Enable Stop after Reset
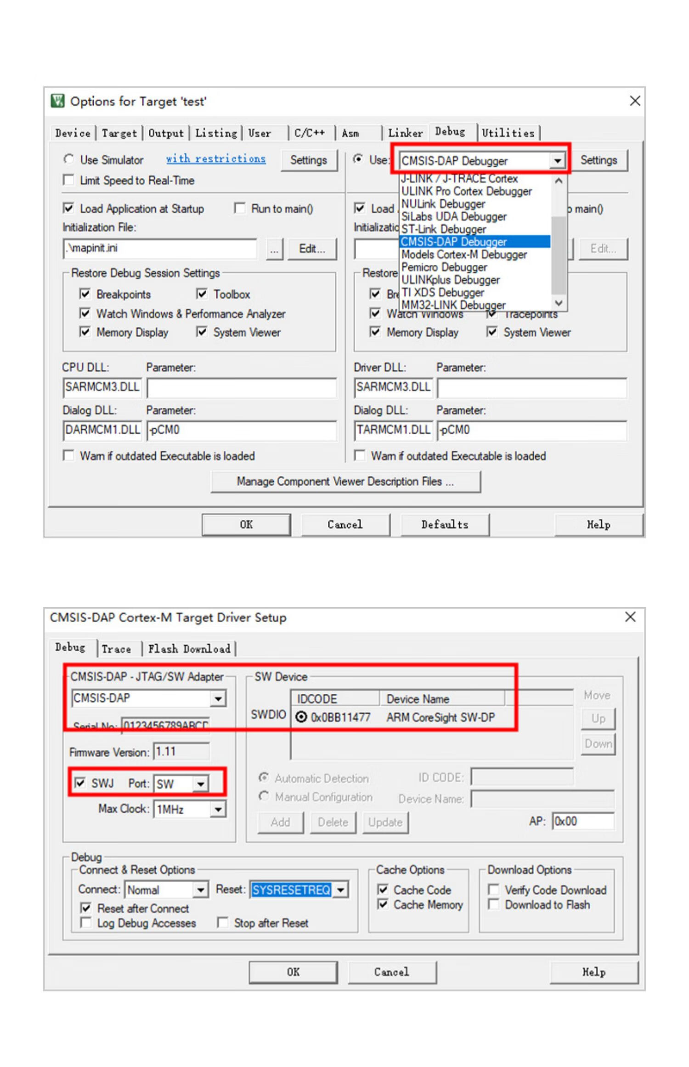Screen dimensions: 689x1067 click(x=222, y=922)
